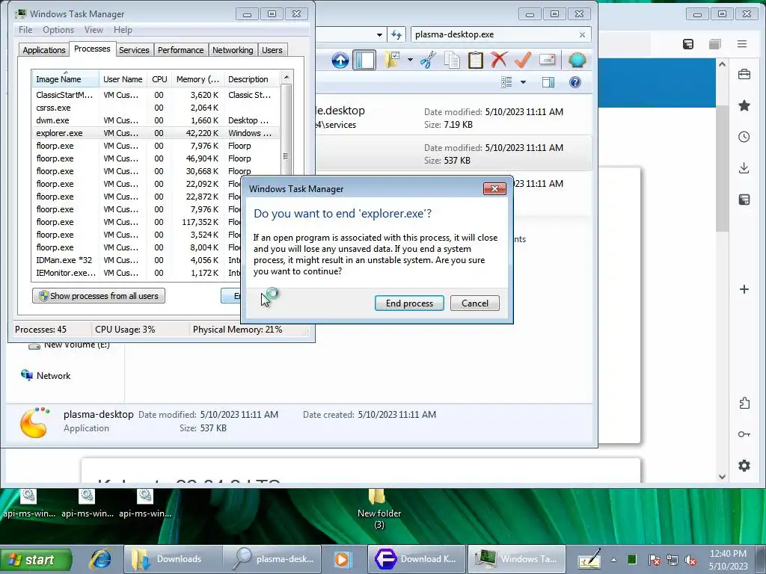Viewport: 766px width, 574px height.
Task: Sort processes by Image Name column
Action: (x=66, y=79)
